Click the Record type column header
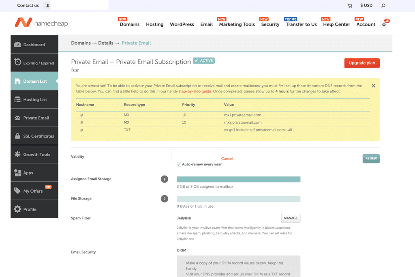Image resolution: width=415 pixels, height=277 pixels. (135, 105)
